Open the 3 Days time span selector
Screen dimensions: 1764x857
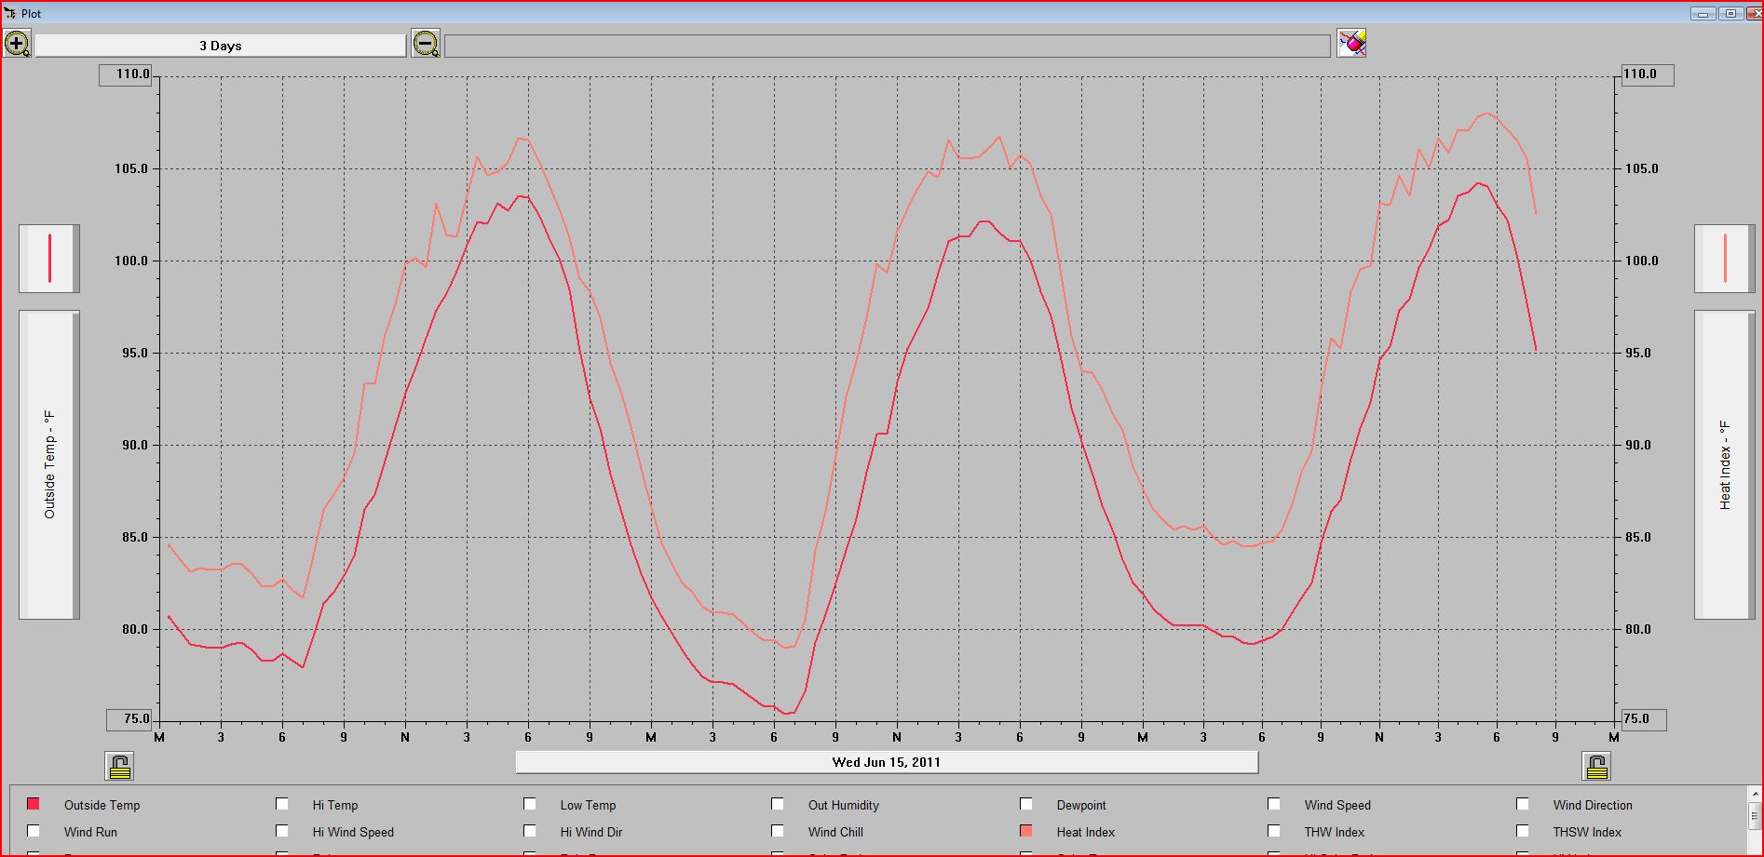coord(221,46)
